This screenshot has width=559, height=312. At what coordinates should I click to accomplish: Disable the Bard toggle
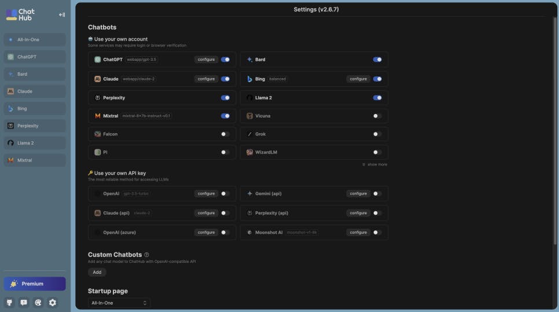(377, 60)
